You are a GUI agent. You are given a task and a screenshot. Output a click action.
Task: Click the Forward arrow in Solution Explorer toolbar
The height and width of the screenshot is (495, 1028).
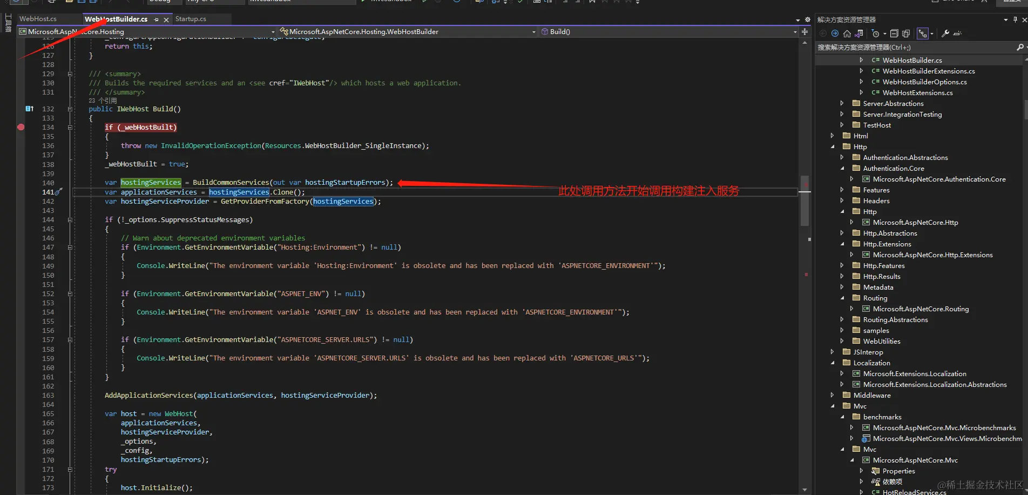pos(835,34)
